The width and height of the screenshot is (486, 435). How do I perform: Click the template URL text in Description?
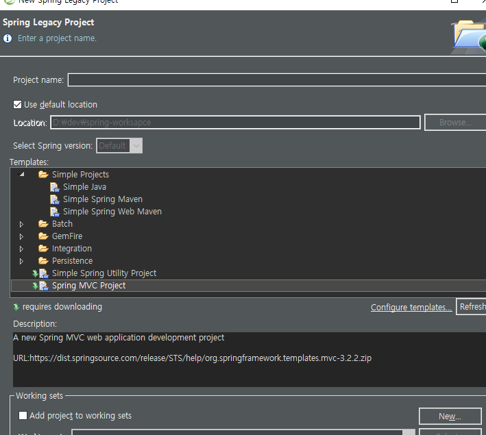192,358
